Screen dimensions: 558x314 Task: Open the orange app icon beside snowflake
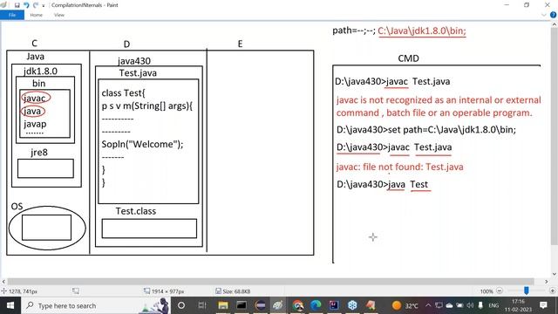point(371,305)
